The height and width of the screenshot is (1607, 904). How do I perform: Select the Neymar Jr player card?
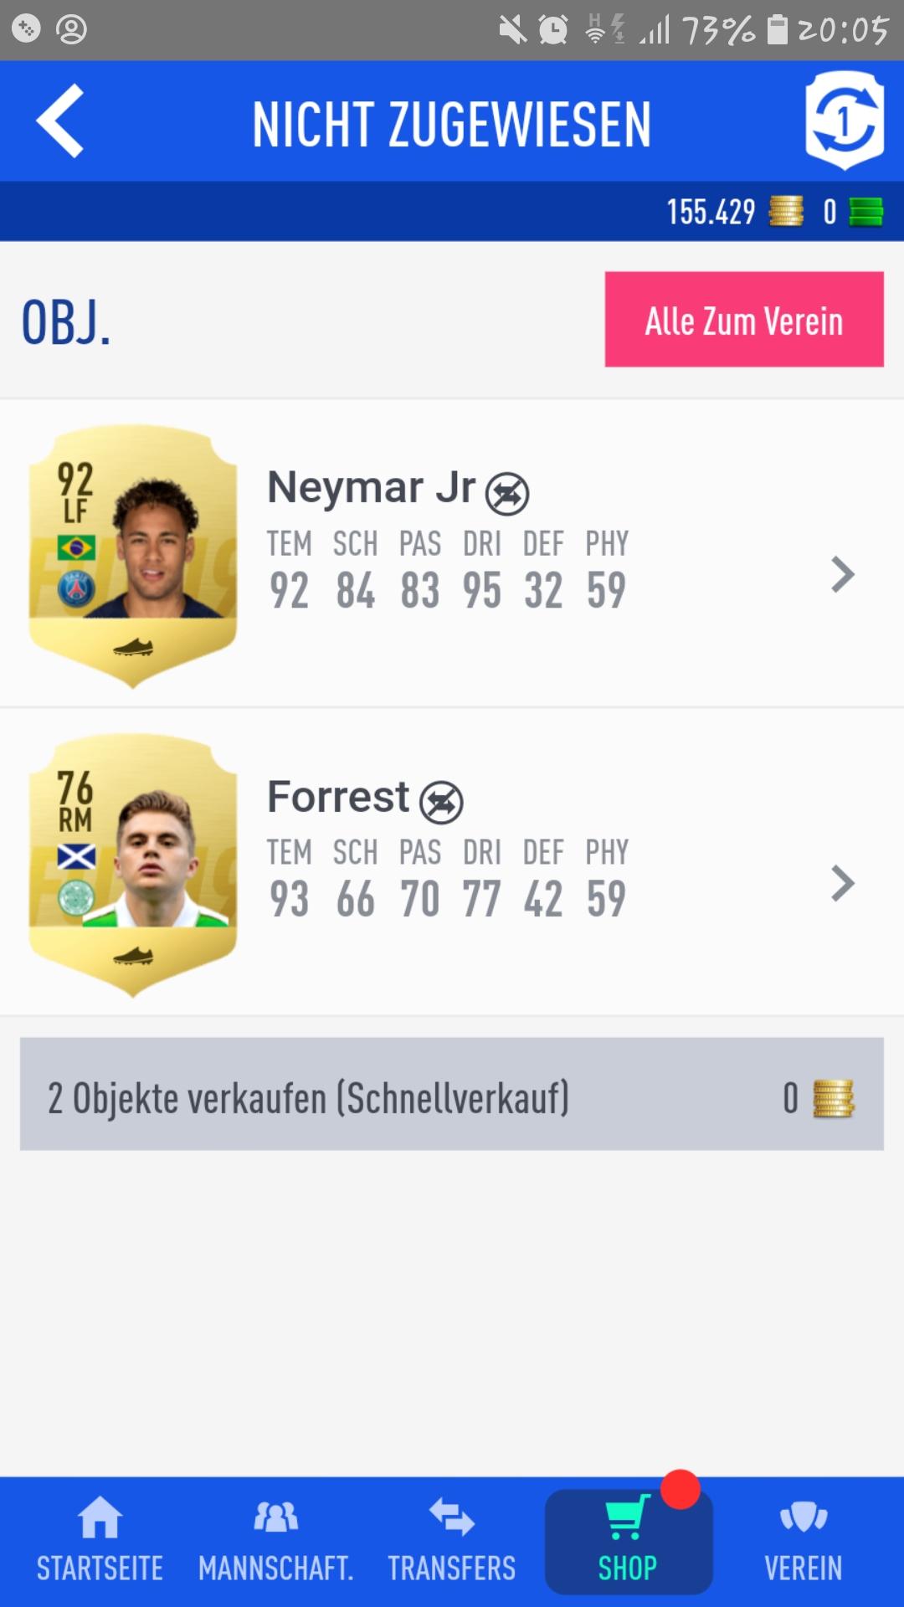133,556
